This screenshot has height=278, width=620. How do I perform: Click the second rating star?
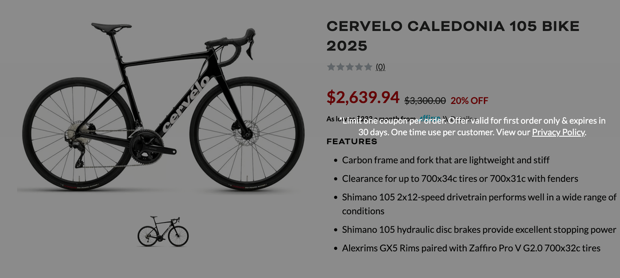point(340,67)
